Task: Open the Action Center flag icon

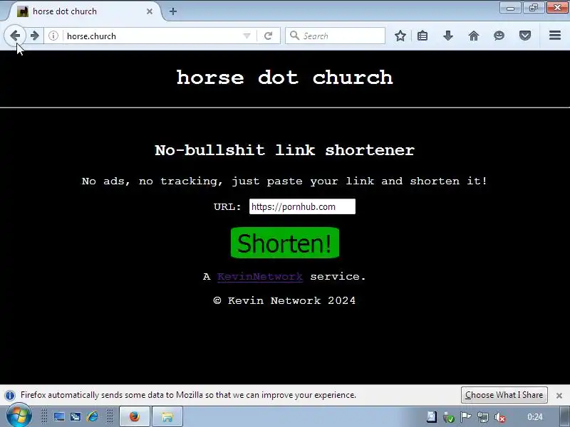Action: (x=465, y=417)
